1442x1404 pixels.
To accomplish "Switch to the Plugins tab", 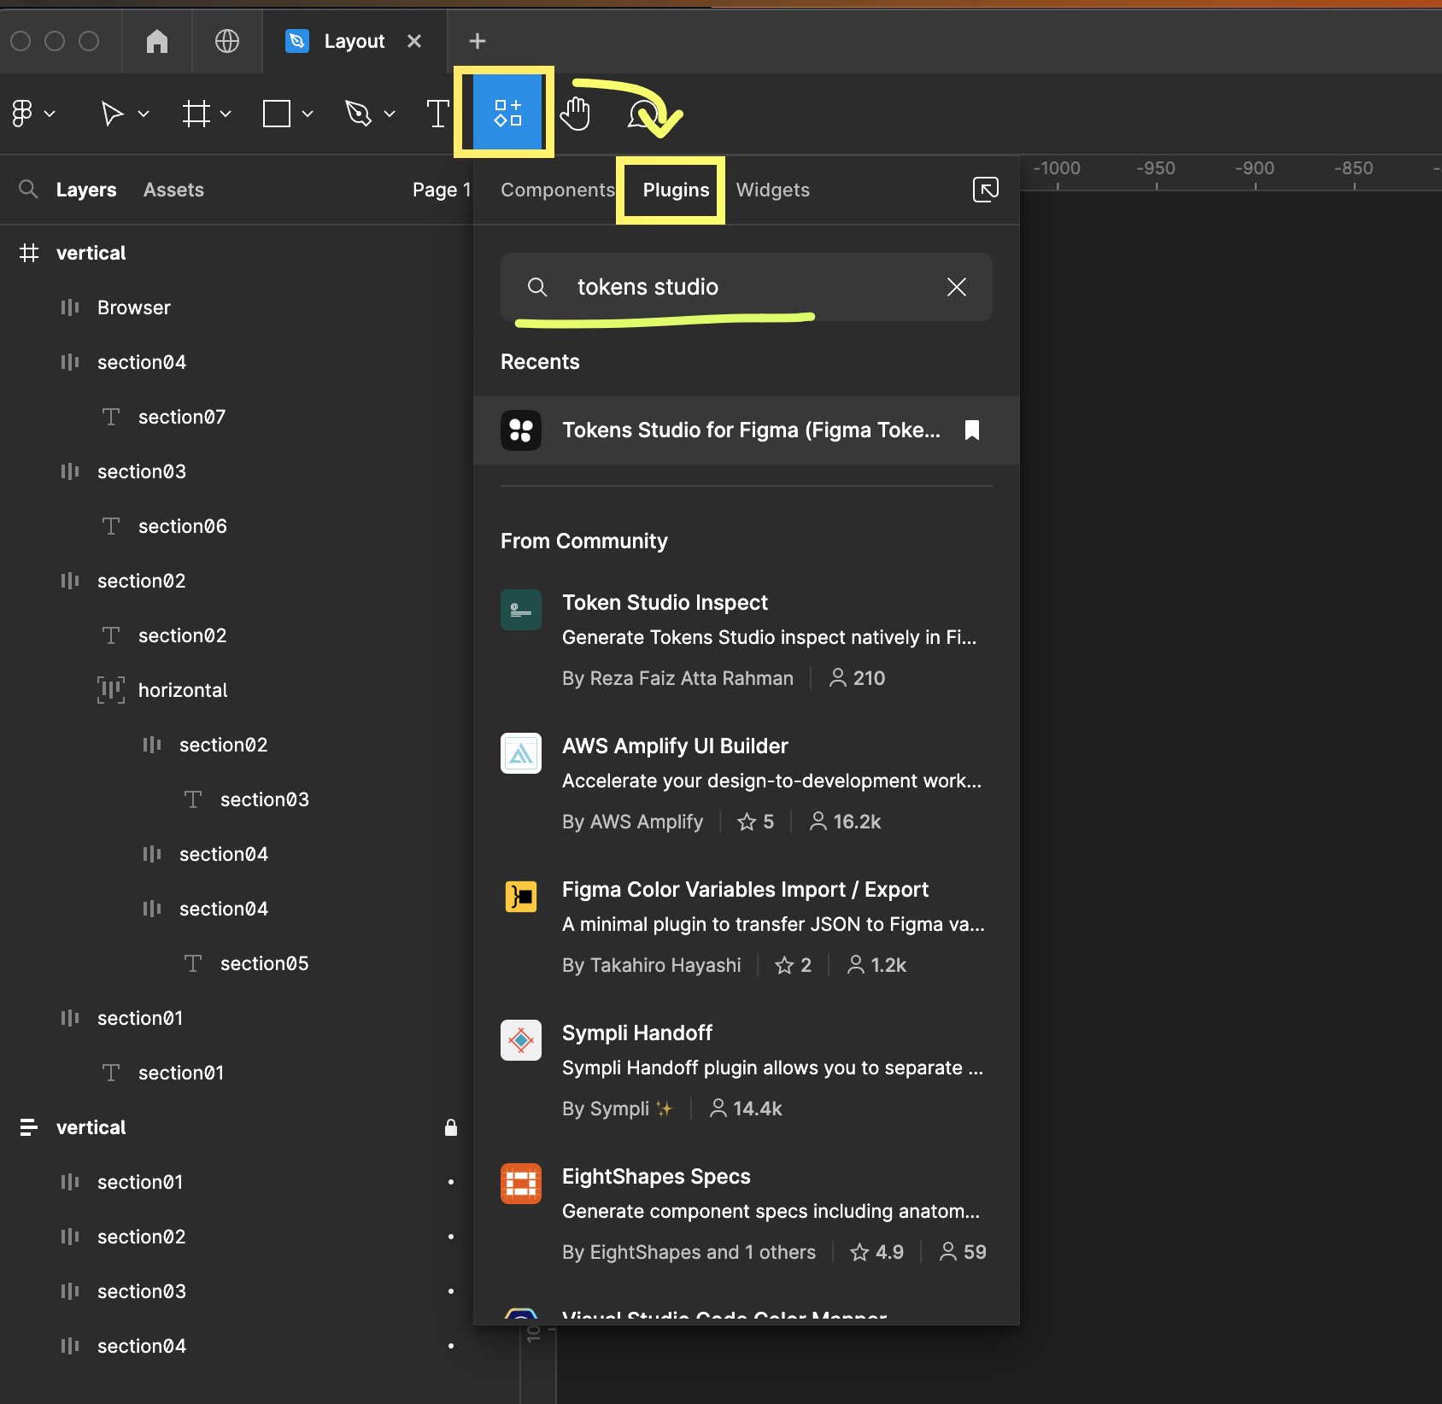I will [677, 190].
